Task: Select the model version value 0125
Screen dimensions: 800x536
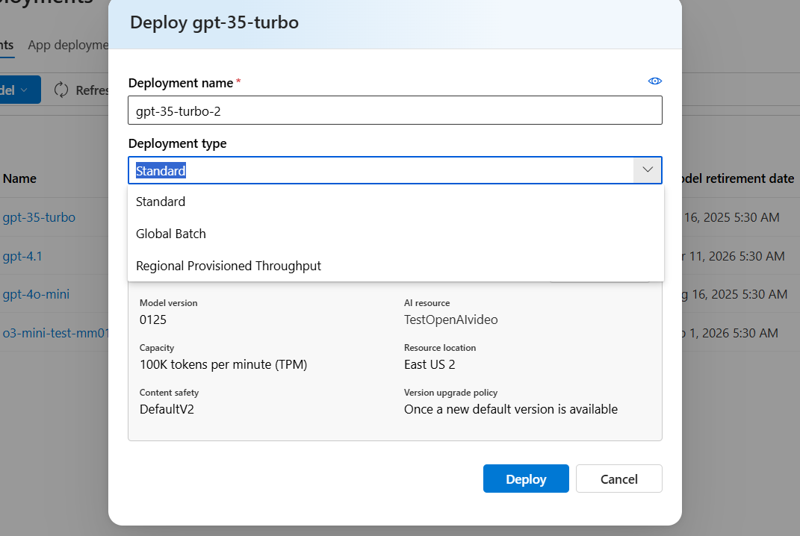Action: click(x=153, y=320)
